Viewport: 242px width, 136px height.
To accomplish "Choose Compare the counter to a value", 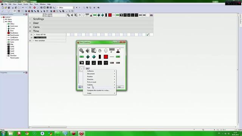I will (x=100, y=91).
